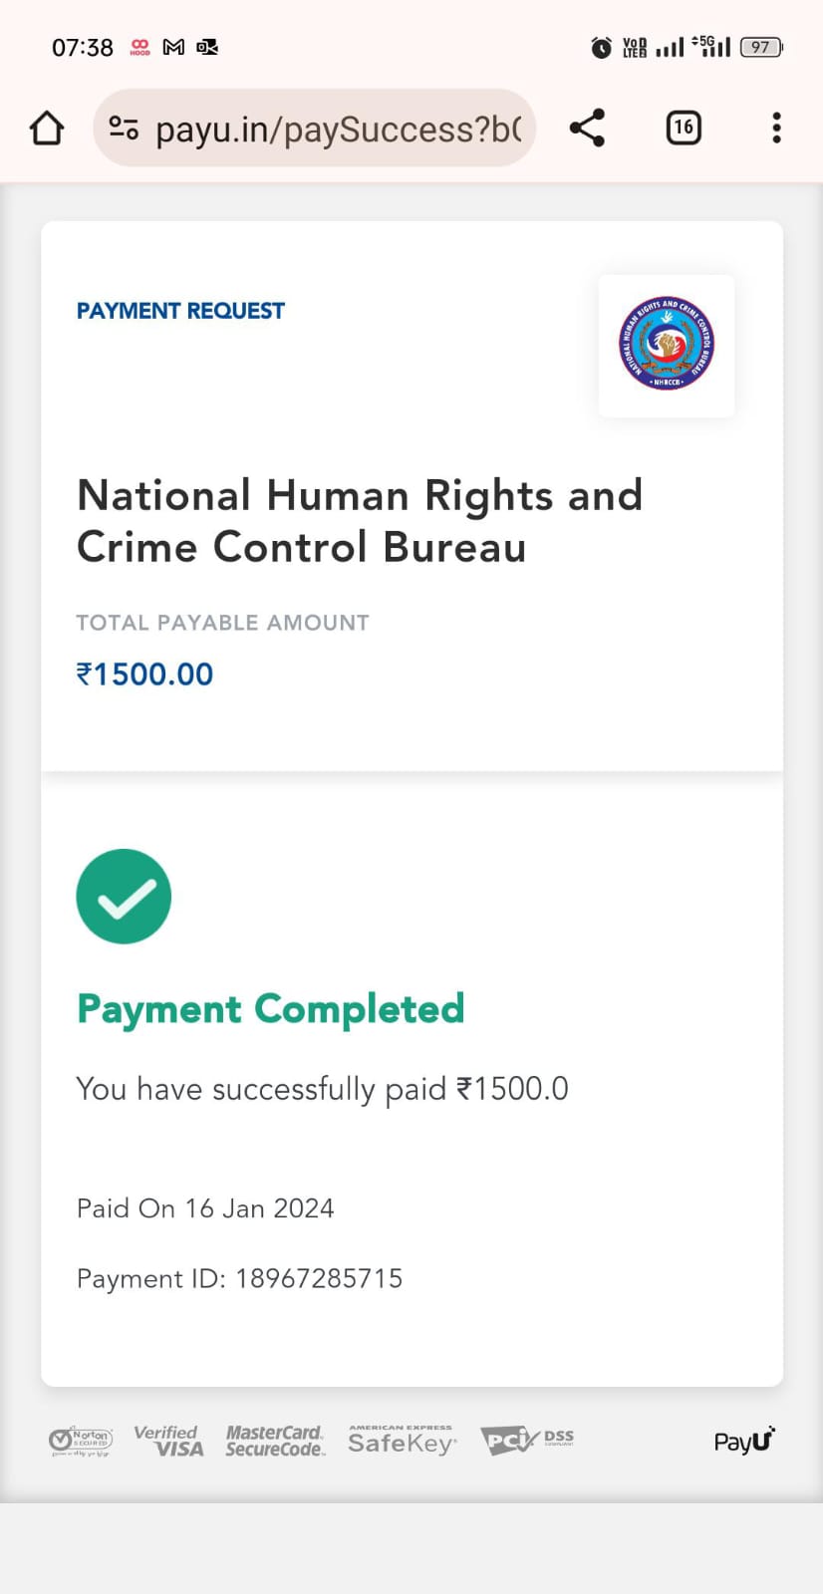Tap the Payment ID 18967285715 text
This screenshot has height=1594, width=823.
(239, 1279)
